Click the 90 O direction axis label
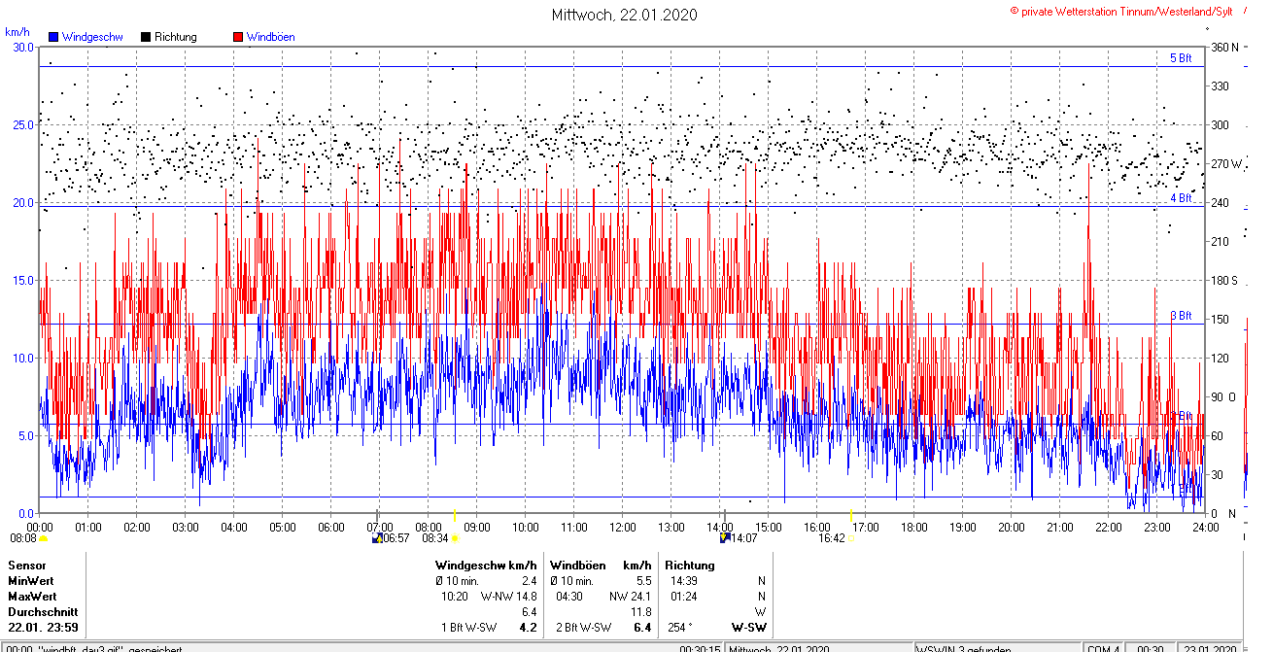The width and height of the screenshot is (1273, 652). click(x=1222, y=396)
